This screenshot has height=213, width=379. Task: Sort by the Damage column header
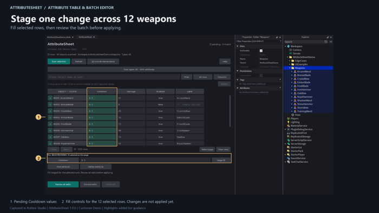131,92
